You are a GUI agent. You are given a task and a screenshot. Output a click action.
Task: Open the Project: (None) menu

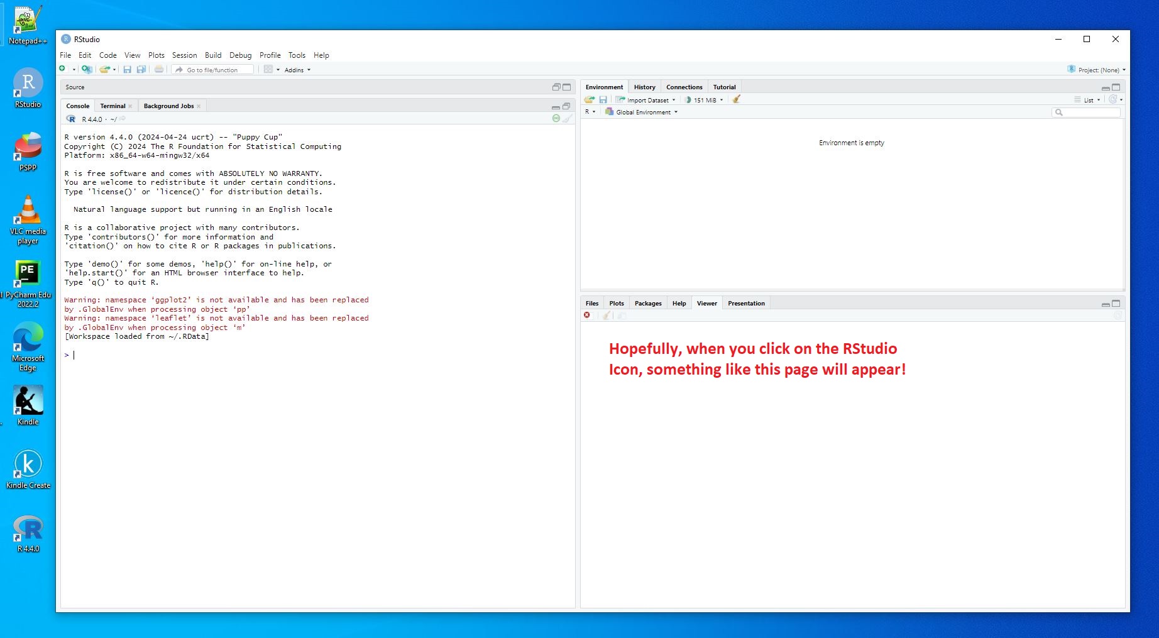click(1097, 70)
